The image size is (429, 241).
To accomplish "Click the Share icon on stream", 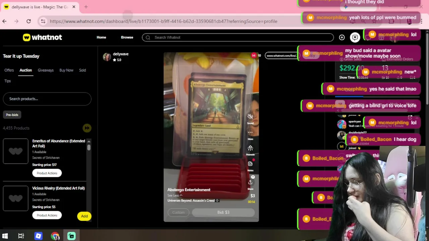I will click(x=250, y=182).
